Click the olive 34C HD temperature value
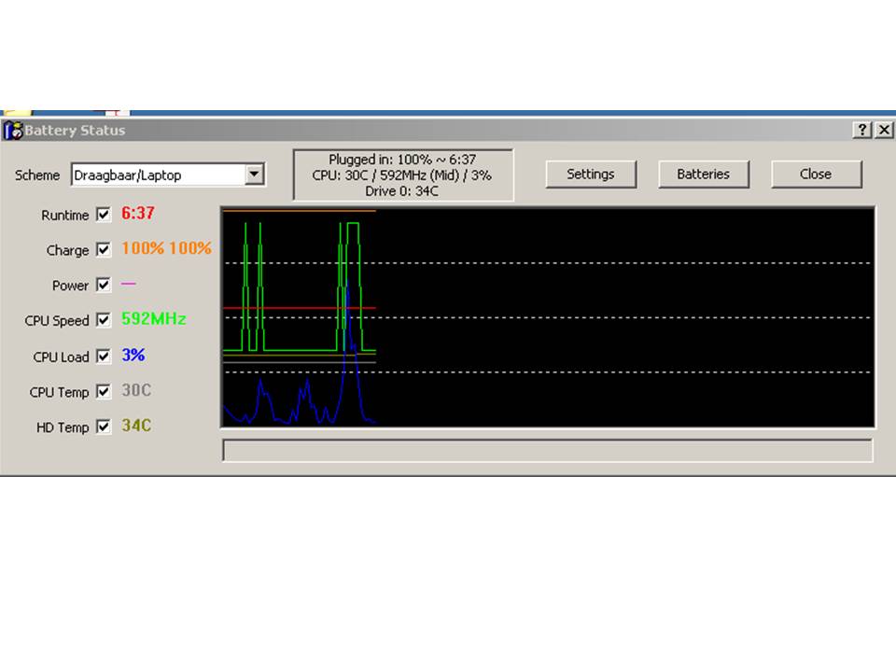The width and height of the screenshot is (896, 672). pyautogui.click(x=136, y=426)
